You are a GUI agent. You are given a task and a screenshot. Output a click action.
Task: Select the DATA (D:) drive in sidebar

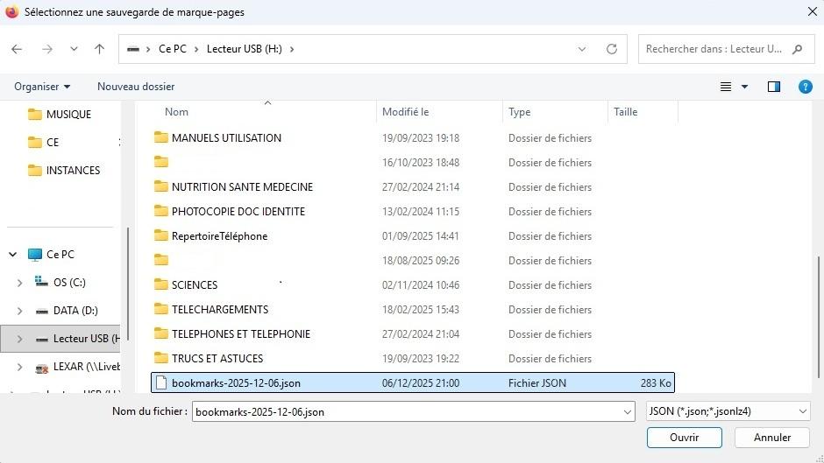tap(75, 311)
